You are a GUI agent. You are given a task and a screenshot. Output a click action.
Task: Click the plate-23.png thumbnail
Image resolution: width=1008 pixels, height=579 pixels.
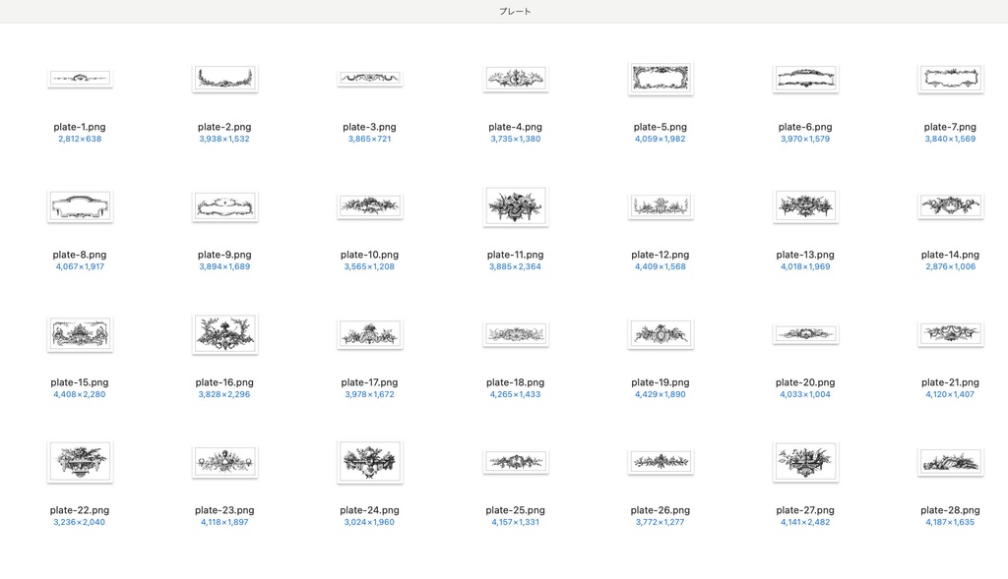pyautogui.click(x=224, y=462)
